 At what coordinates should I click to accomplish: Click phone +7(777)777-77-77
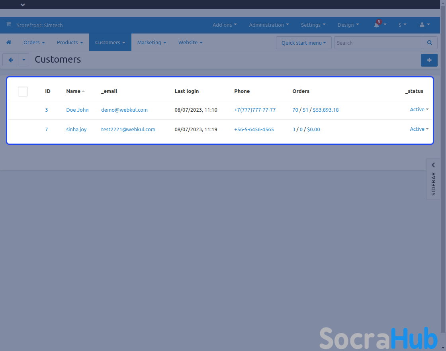coord(255,110)
